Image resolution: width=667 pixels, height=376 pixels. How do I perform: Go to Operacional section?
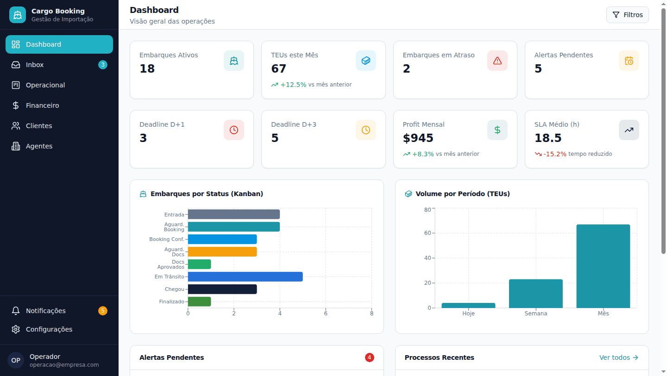[59, 85]
